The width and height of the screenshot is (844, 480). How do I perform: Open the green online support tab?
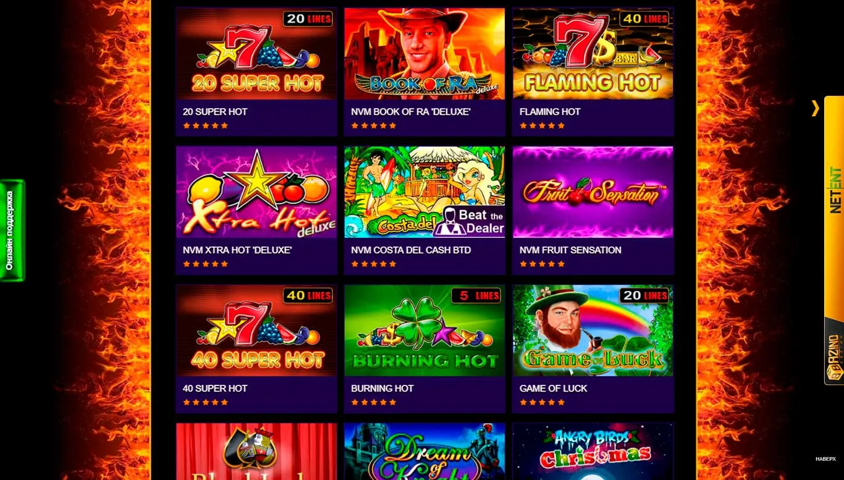point(12,230)
